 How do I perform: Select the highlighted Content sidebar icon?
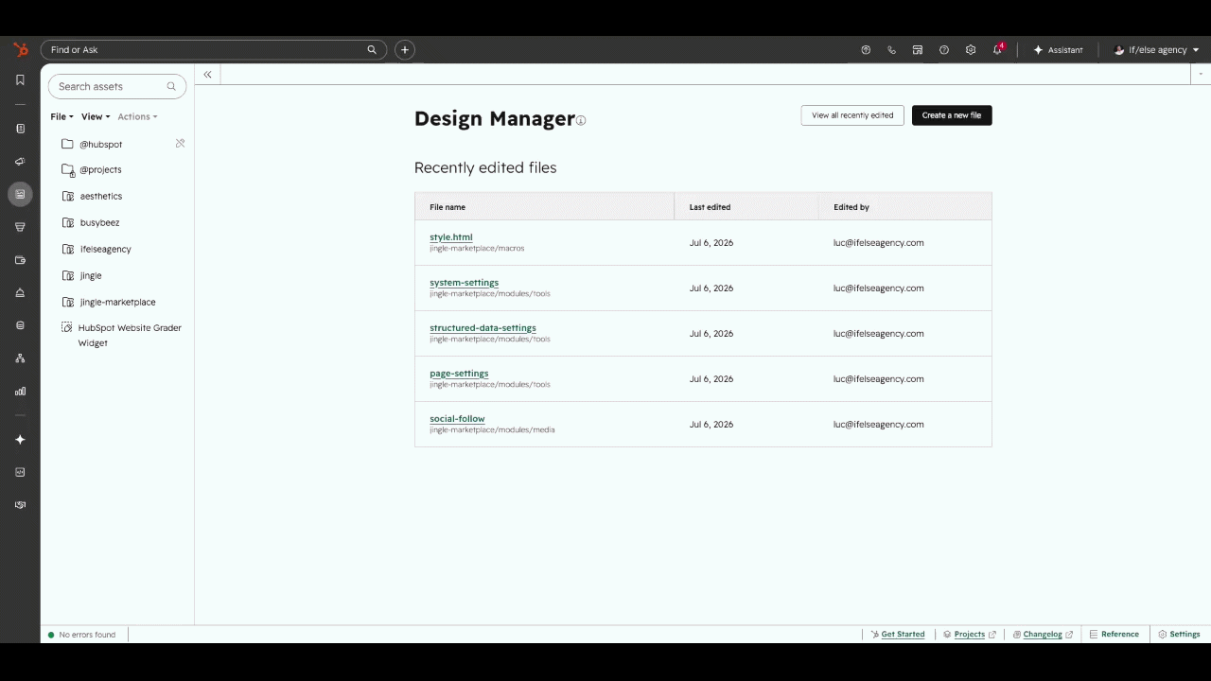coord(20,194)
